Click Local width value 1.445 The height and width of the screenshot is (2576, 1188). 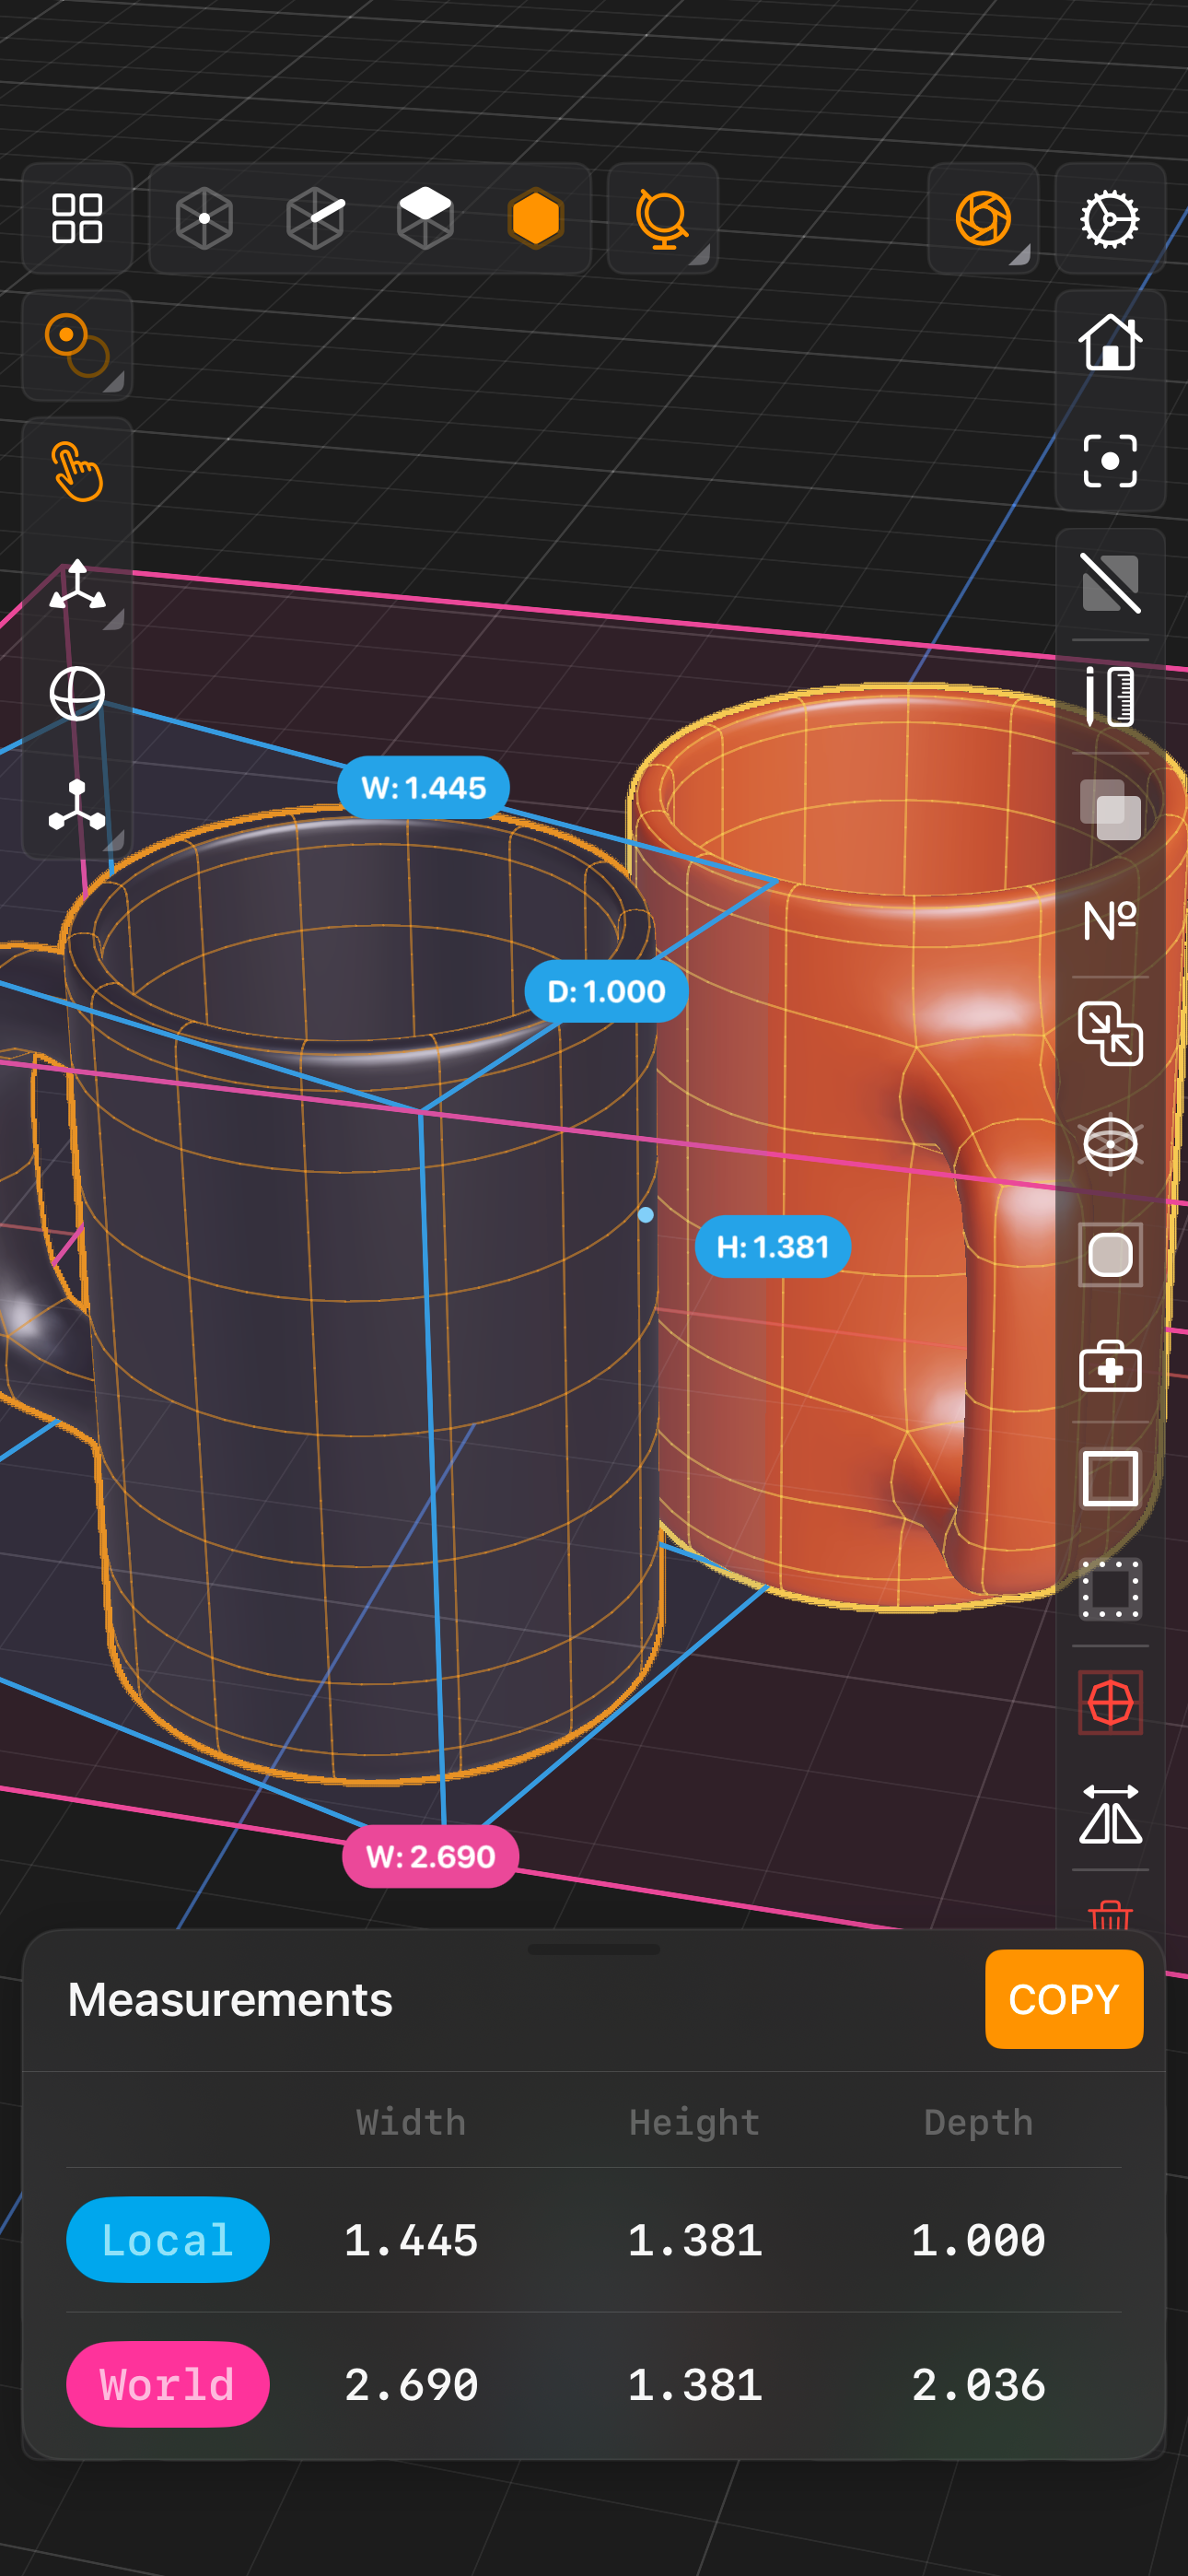click(411, 2240)
